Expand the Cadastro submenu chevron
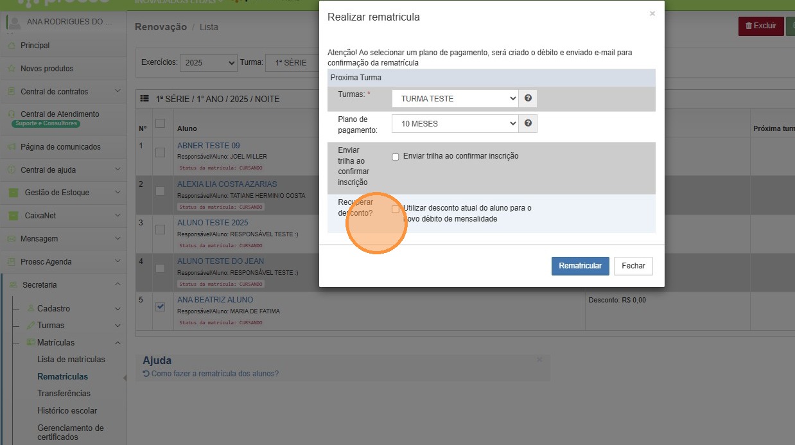 118,309
